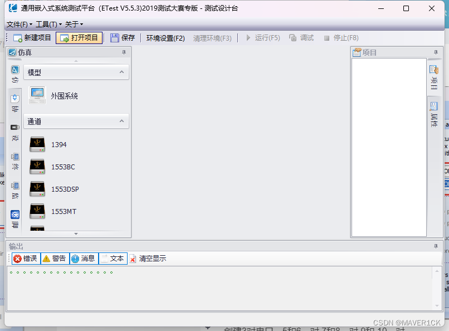Click the 外围系统 model icon
This screenshot has width=449, height=331.
37,95
